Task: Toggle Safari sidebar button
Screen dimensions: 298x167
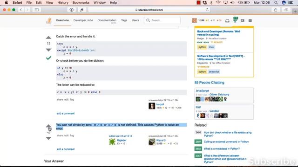Action: coord(37,10)
